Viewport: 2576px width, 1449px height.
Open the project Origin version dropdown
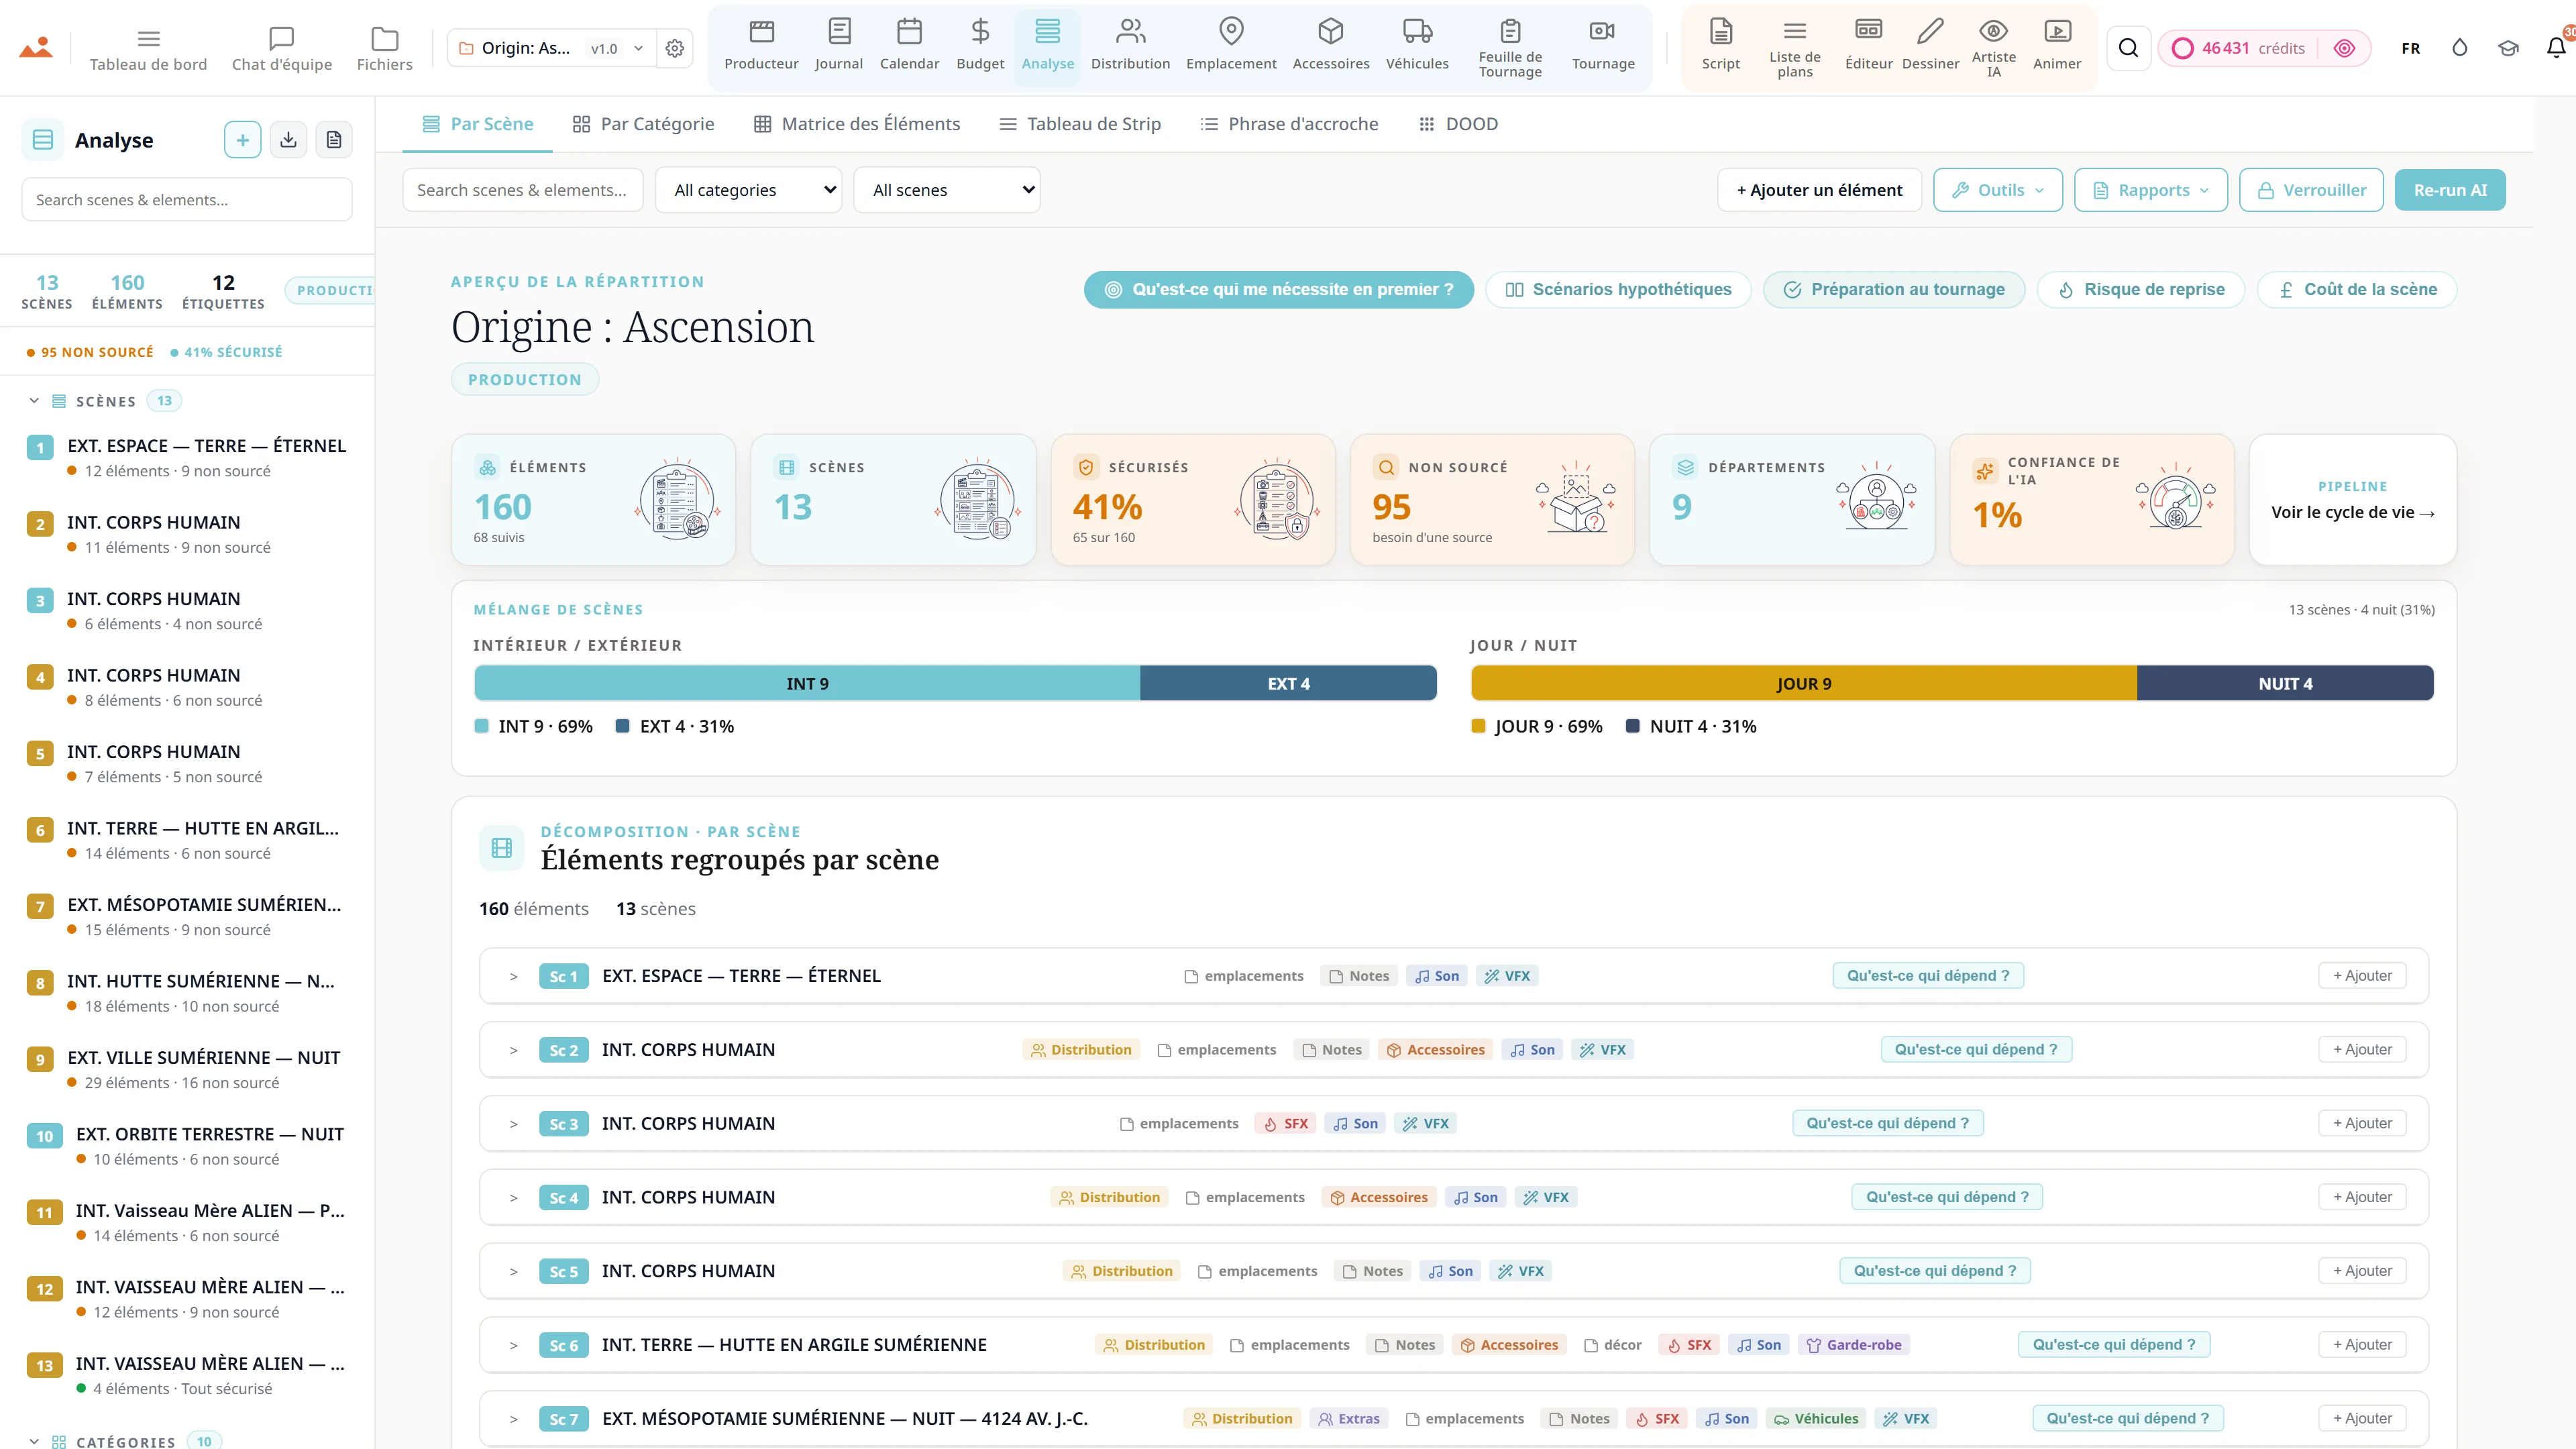(551, 48)
